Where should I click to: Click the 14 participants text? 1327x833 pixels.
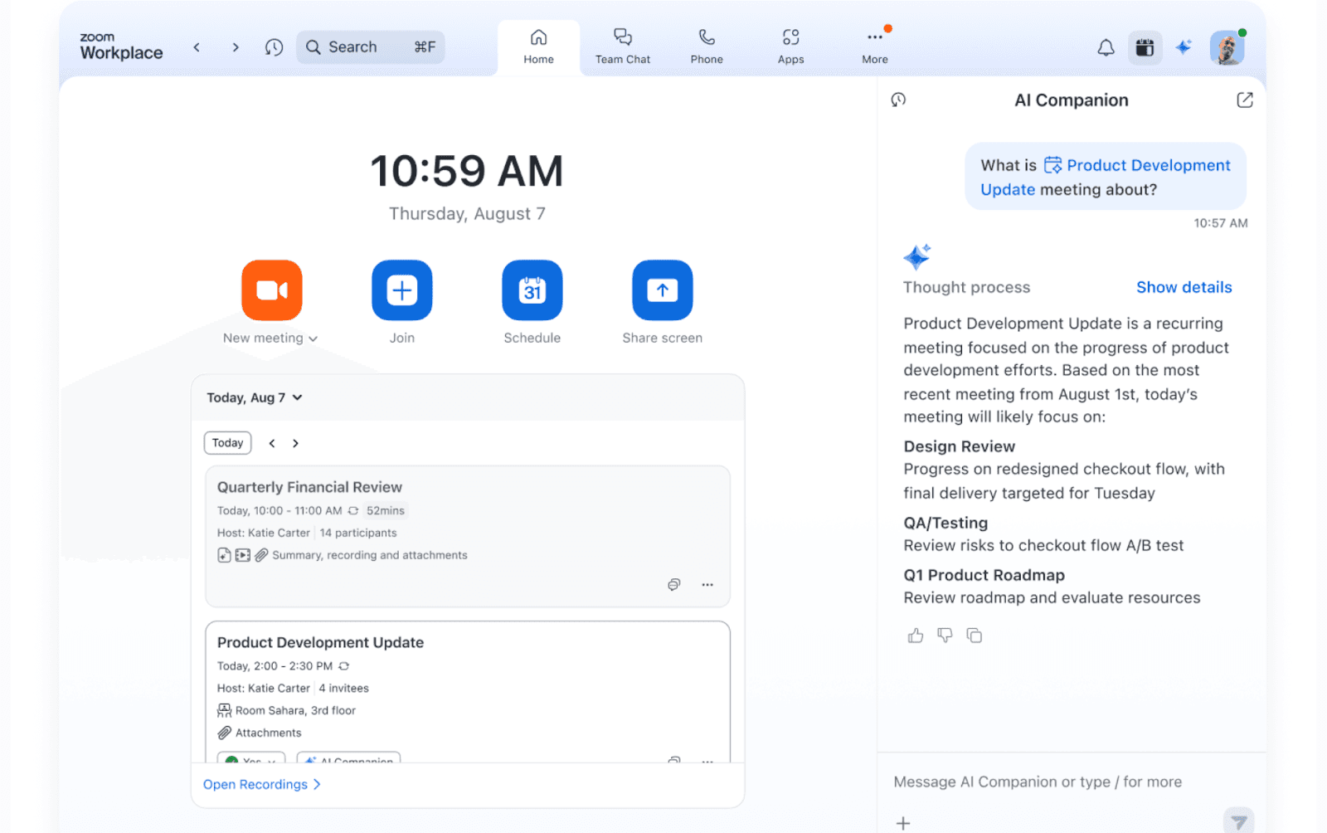click(358, 533)
